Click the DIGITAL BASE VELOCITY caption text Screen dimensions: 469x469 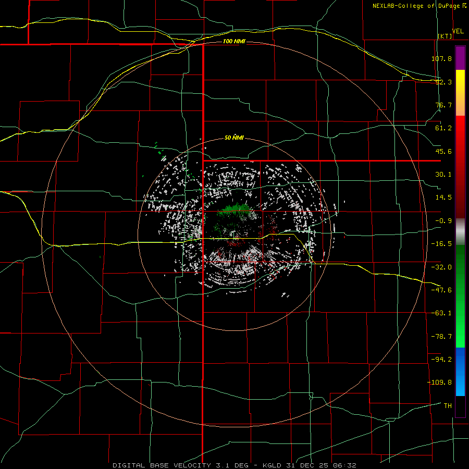tap(162, 465)
